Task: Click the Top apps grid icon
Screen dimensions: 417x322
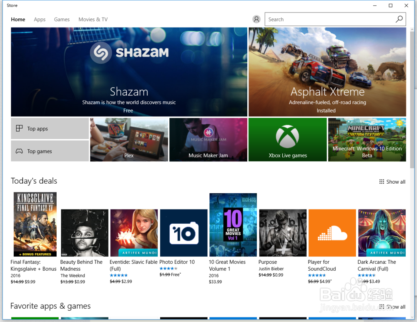Action: [x=19, y=129]
